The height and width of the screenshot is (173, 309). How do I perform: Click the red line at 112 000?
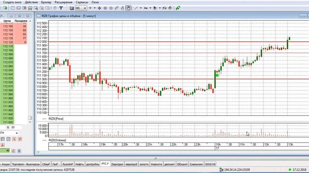179,42
